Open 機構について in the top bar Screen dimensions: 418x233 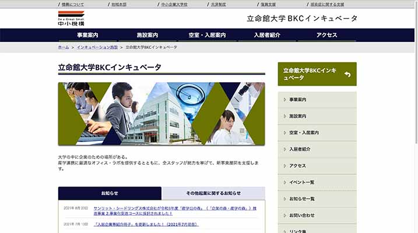[x=73, y=4]
